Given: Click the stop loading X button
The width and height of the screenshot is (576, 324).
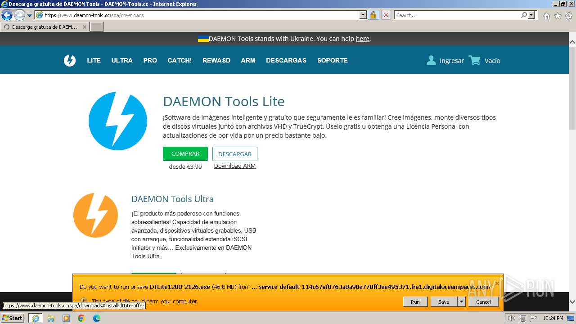Looking at the screenshot, I should tap(386, 15).
